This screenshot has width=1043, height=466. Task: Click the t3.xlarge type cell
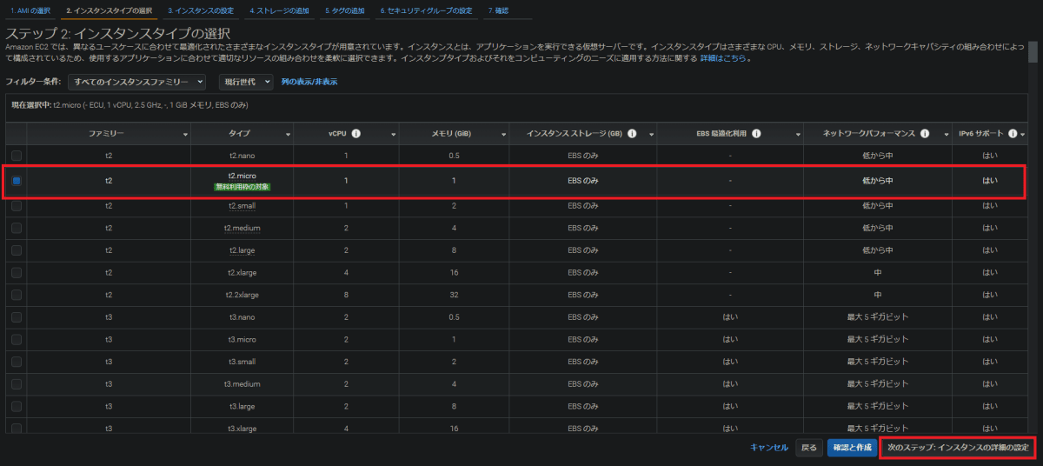[242, 428]
